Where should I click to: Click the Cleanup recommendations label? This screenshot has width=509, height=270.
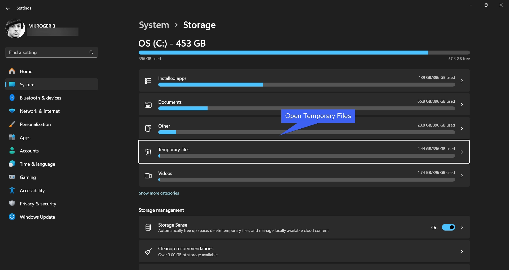pyautogui.click(x=186, y=249)
